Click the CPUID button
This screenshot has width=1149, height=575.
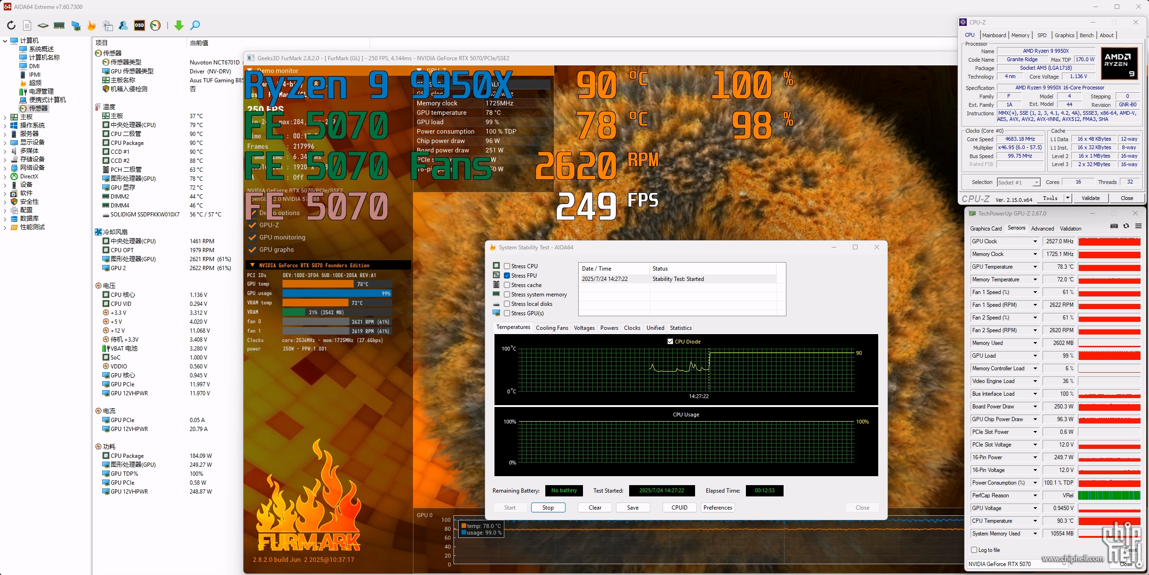(680, 508)
